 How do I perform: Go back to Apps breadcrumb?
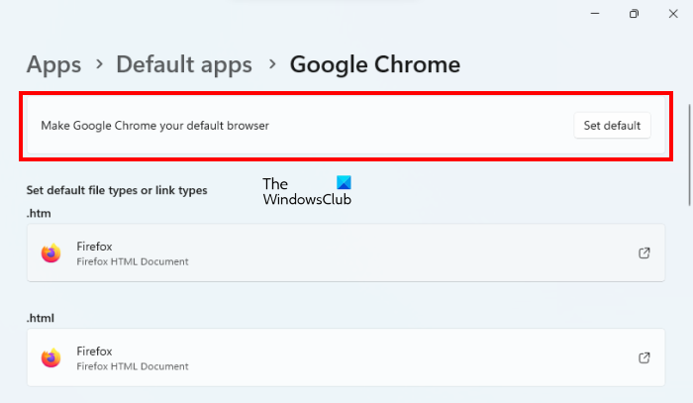(x=53, y=65)
